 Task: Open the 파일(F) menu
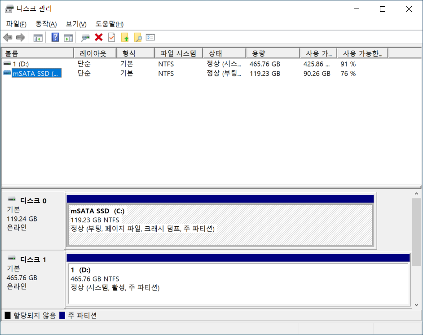(16, 24)
